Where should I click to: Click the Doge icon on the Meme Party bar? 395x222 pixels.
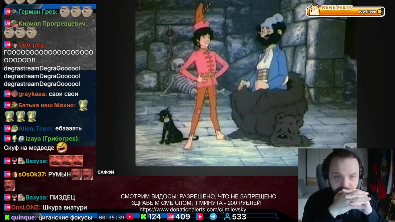pos(314,10)
